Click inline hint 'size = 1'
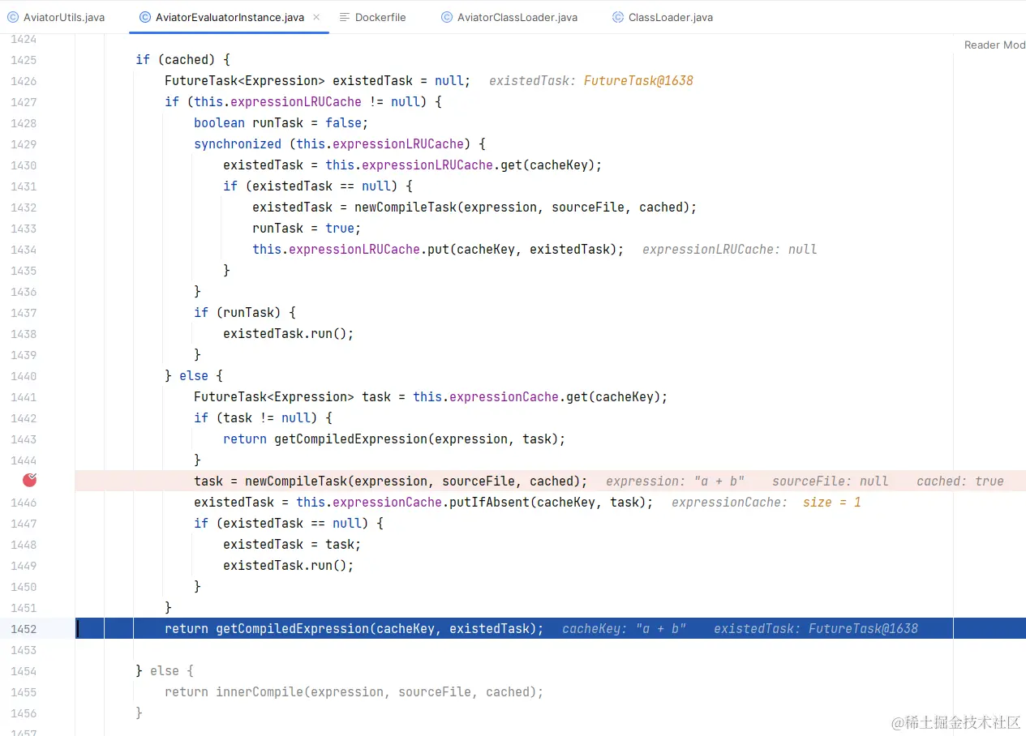 pyautogui.click(x=832, y=503)
